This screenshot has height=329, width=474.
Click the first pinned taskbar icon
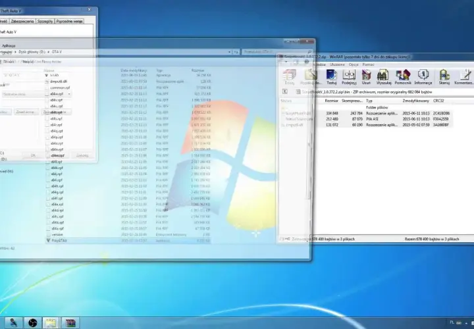click(13, 322)
